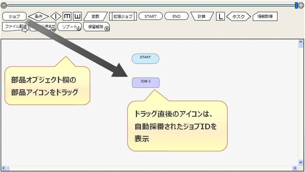Image resolution: width=305 pixels, height=172 pixels.
Task: Select the START part in the palette
Action: click(151, 16)
